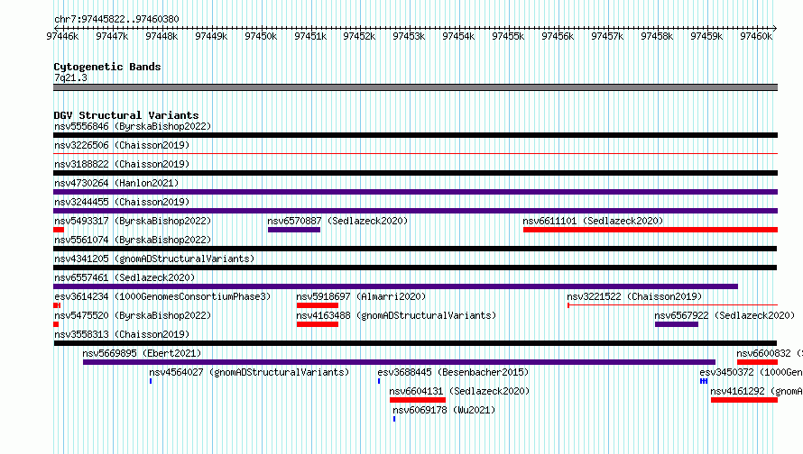Image resolution: width=803 pixels, height=454 pixels.
Task: Select the nsv5918697 (Almarri2020) label
Action: pos(361,296)
